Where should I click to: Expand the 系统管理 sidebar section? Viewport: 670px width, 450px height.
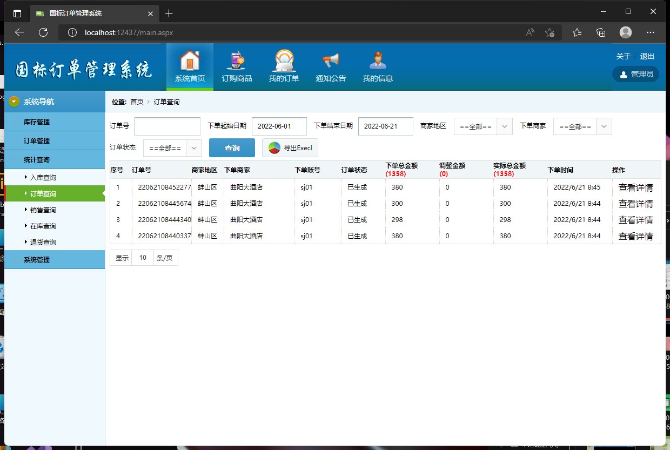[x=55, y=259]
